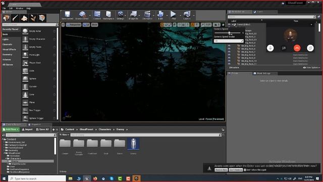Click the Restore Now button

221,170
